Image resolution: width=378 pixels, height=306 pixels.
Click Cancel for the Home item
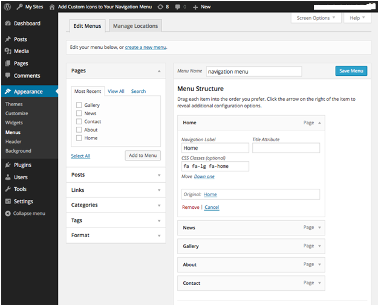coord(212,207)
